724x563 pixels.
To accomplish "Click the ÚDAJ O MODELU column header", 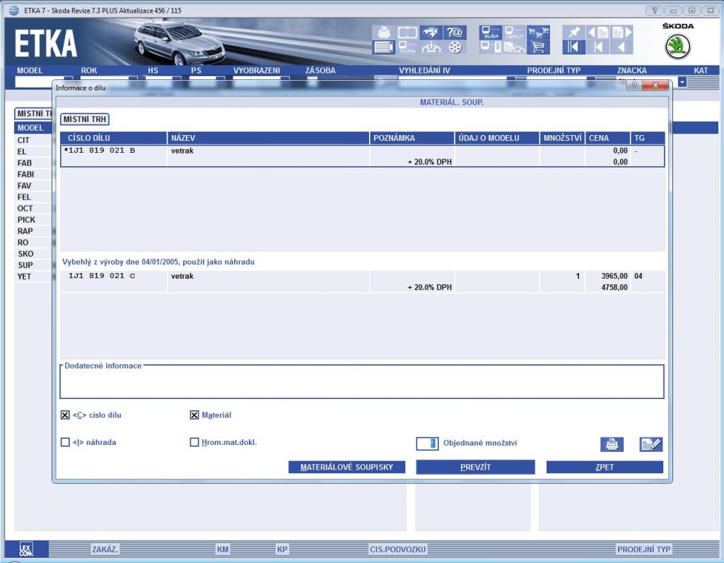I will pyautogui.click(x=497, y=138).
